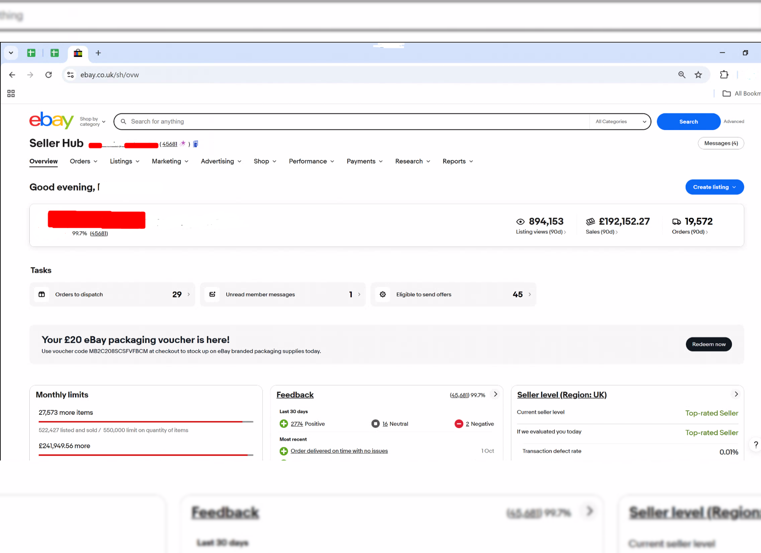This screenshot has width=761, height=553.
Task: Open the Performance menu
Action: click(311, 161)
